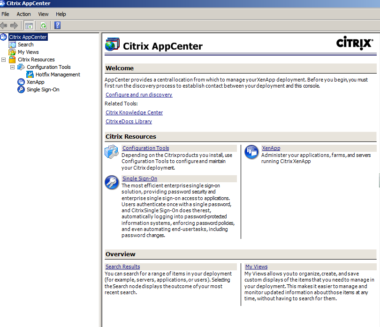The height and width of the screenshot is (327, 380).
Task: Click the Forward arrow toolbar icon
Action: point(14,25)
